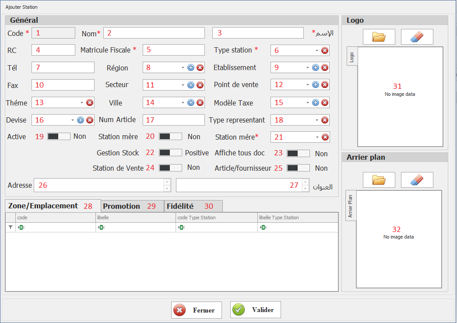457x323 pixels.
Task: Toggle the Station de Vente switch
Action: (x=170, y=168)
